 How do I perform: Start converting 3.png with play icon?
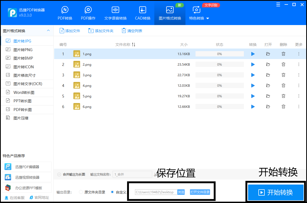tap(253, 75)
